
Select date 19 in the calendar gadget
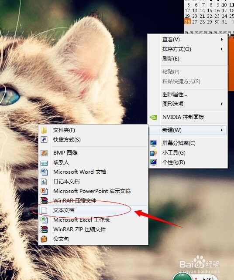click(187, 16)
